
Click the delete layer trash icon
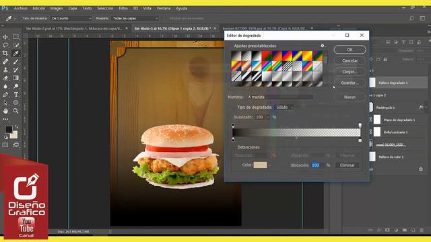(422, 230)
